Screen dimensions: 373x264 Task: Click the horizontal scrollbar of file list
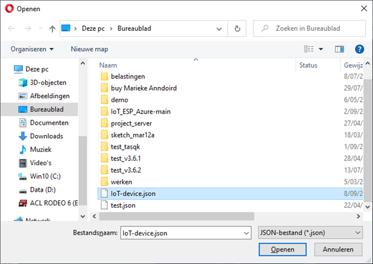[176, 217]
